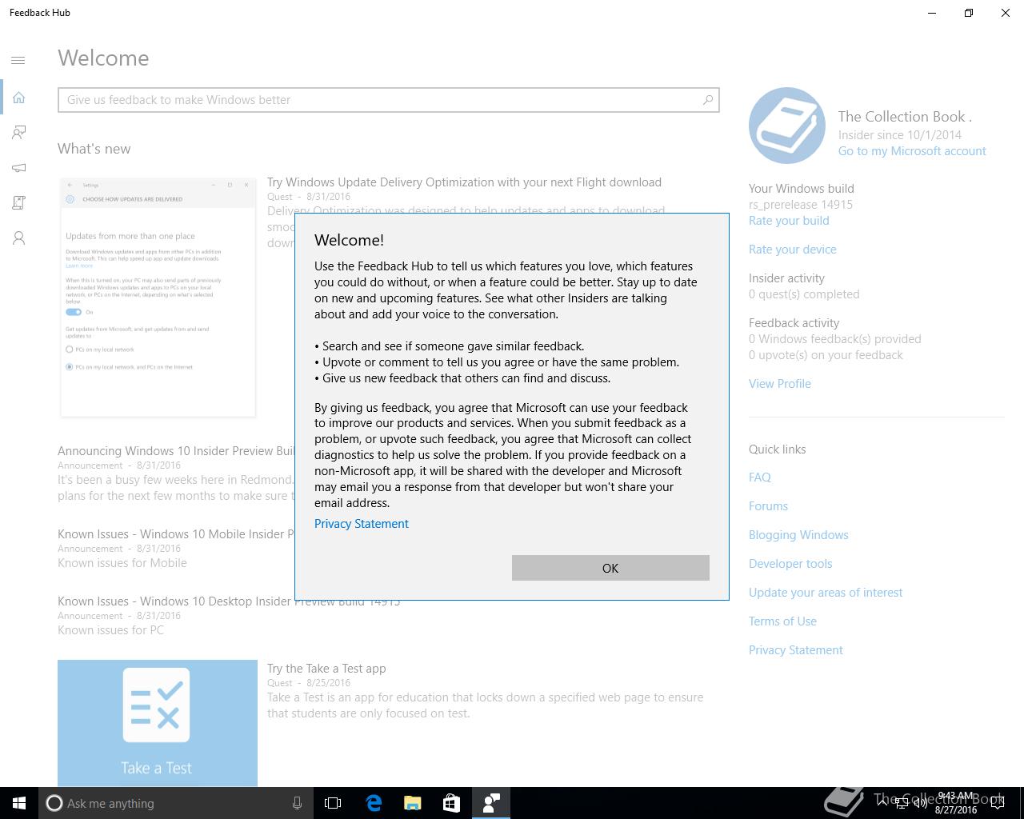Click Update your areas of interest
1024x819 pixels.
826,593
